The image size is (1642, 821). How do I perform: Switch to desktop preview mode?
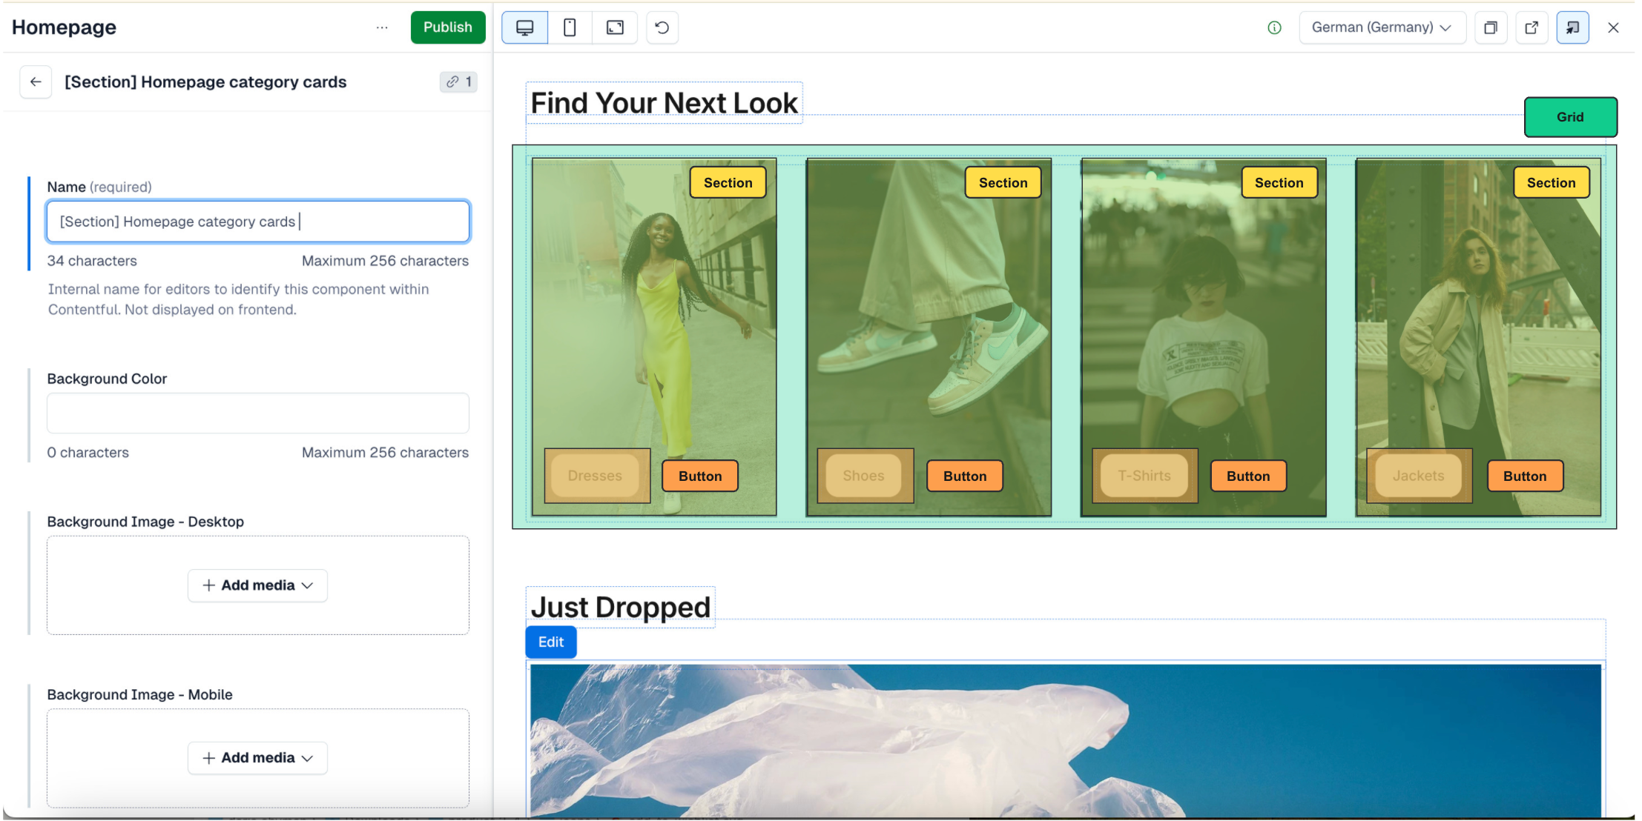point(524,27)
